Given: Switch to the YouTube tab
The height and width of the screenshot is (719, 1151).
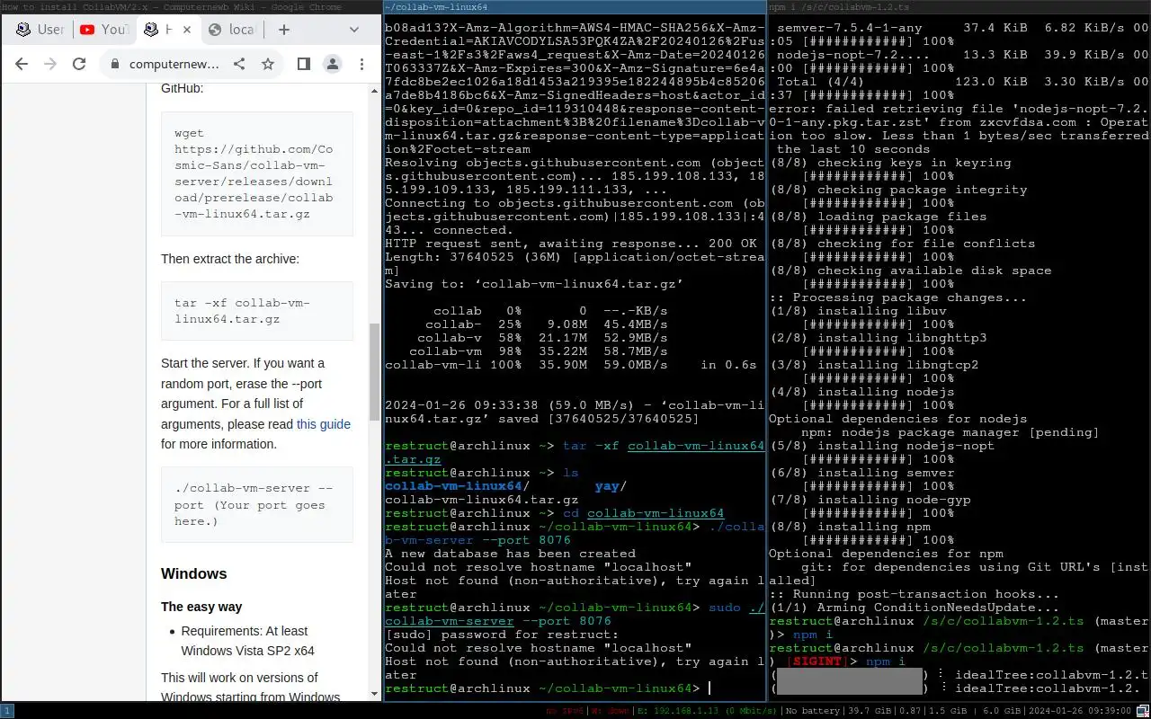Looking at the screenshot, I should click(104, 30).
